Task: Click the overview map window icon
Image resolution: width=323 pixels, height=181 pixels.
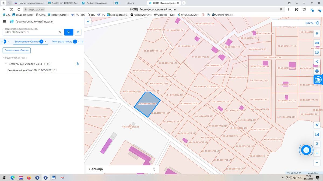Action: tap(317, 134)
